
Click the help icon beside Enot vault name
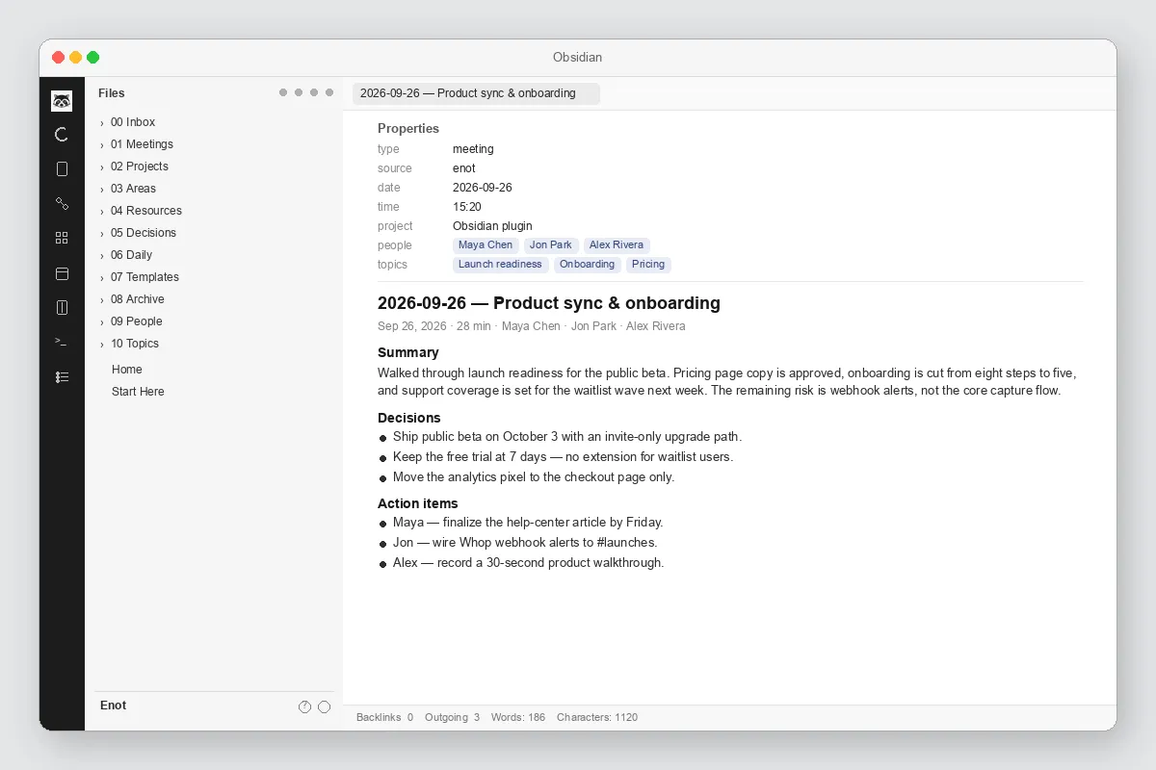pyautogui.click(x=304, y=706)
